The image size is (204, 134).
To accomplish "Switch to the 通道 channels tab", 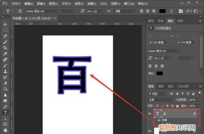I will tap(160, 86).
